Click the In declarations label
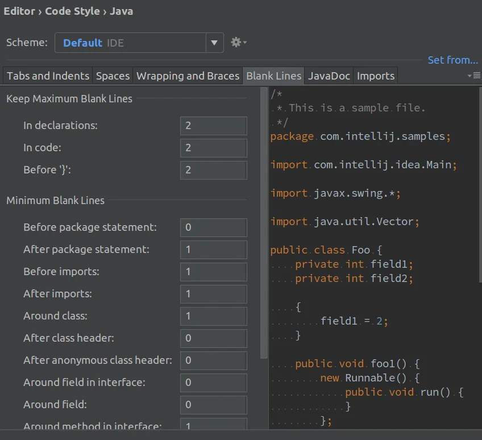This screenshot has height=440, width=482. click(60, 126)
